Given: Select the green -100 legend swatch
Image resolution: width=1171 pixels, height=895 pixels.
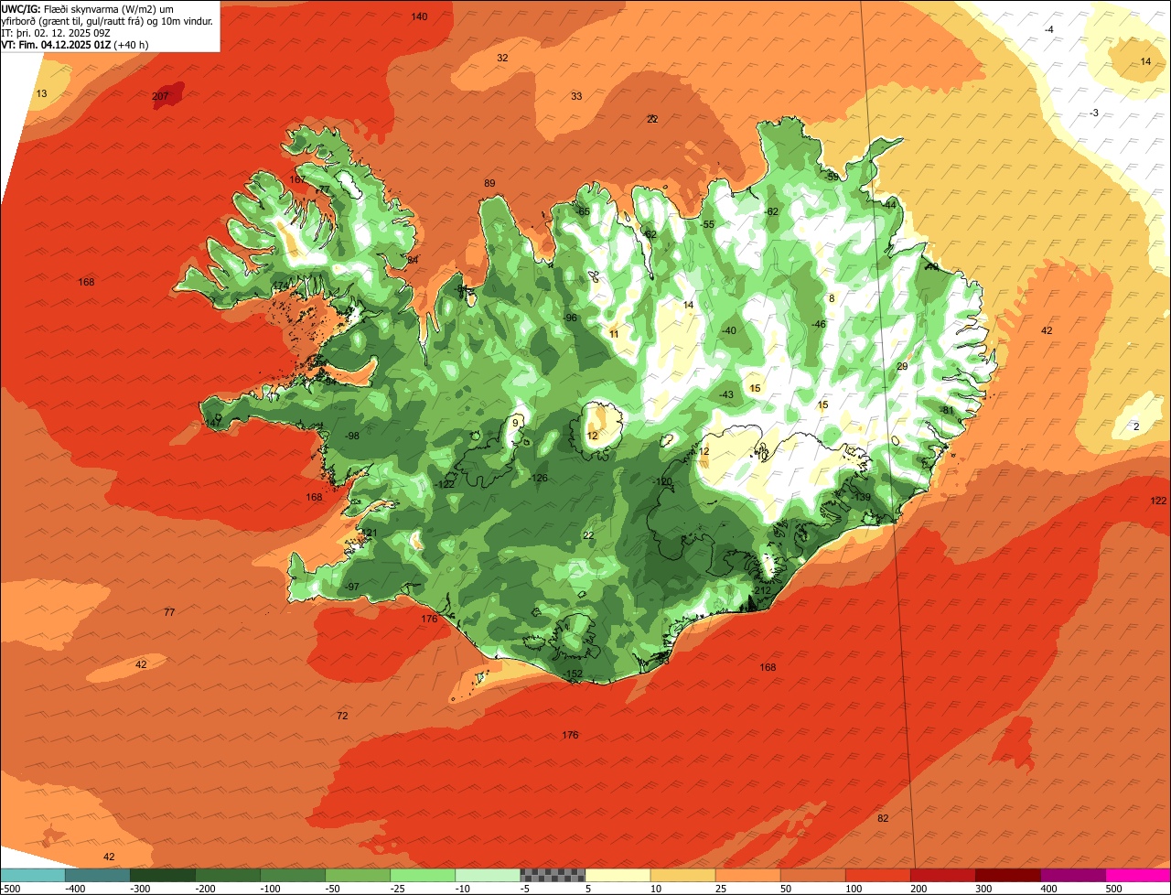Looking at the screenshot, I should point(292,875).
